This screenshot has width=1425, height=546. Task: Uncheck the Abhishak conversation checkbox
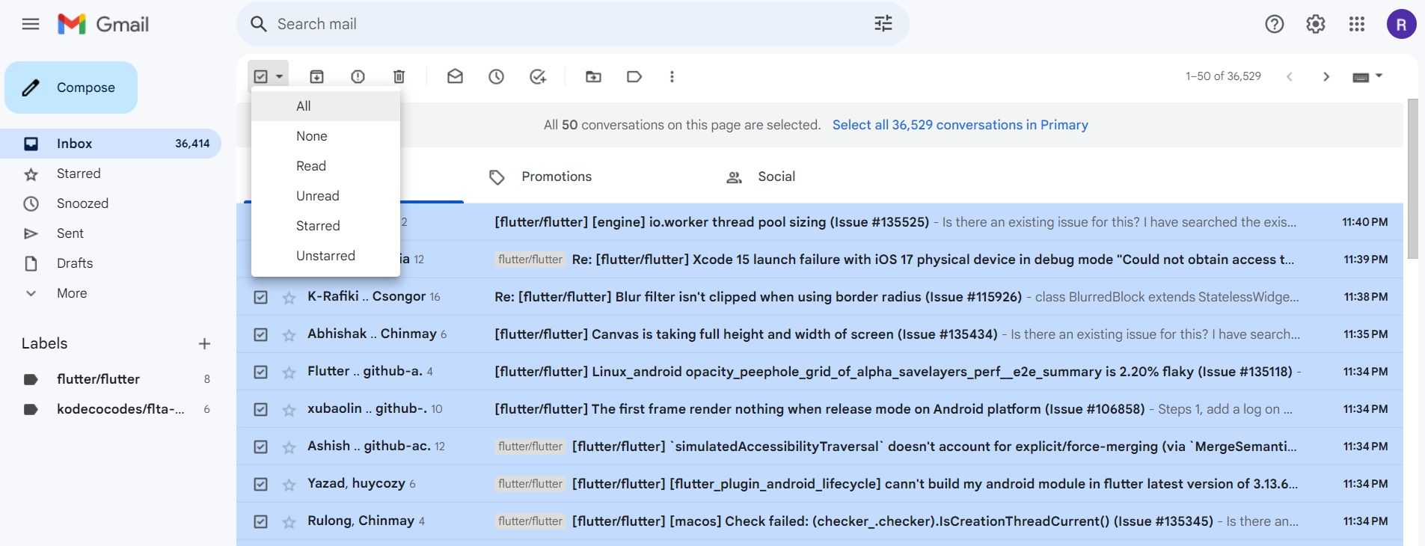(260, 334)
